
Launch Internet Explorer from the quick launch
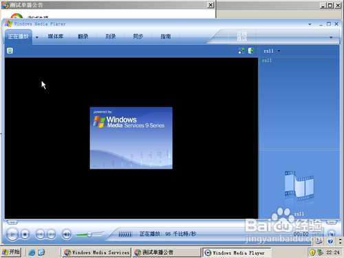coord(32,252)
